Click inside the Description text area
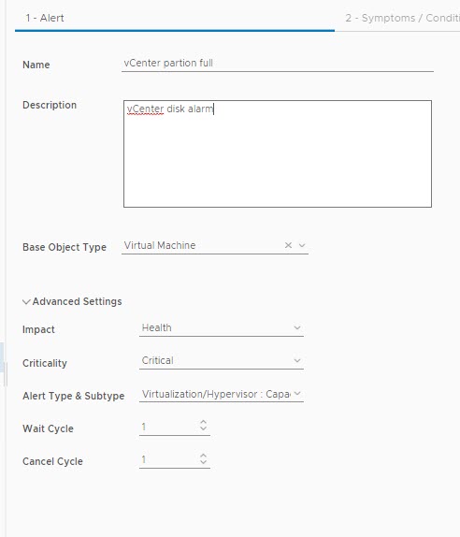The height and width of the screenshot is (537, 460). (278, 153)
